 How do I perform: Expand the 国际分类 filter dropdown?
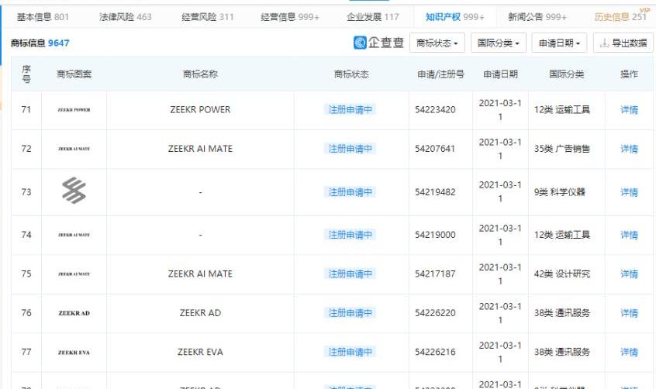tap(499, 43)
